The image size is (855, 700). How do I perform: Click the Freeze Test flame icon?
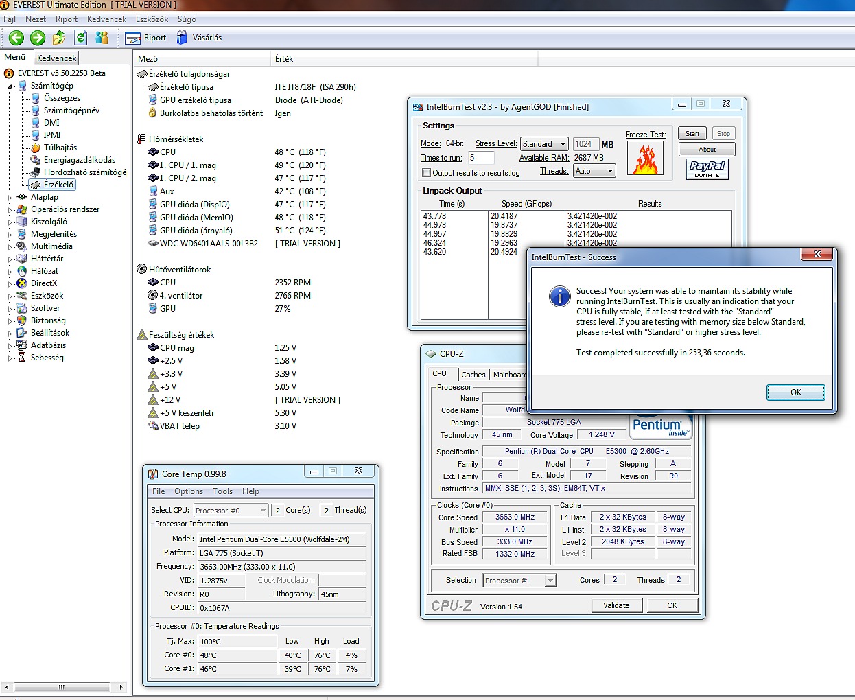click(x=645, y=159)
